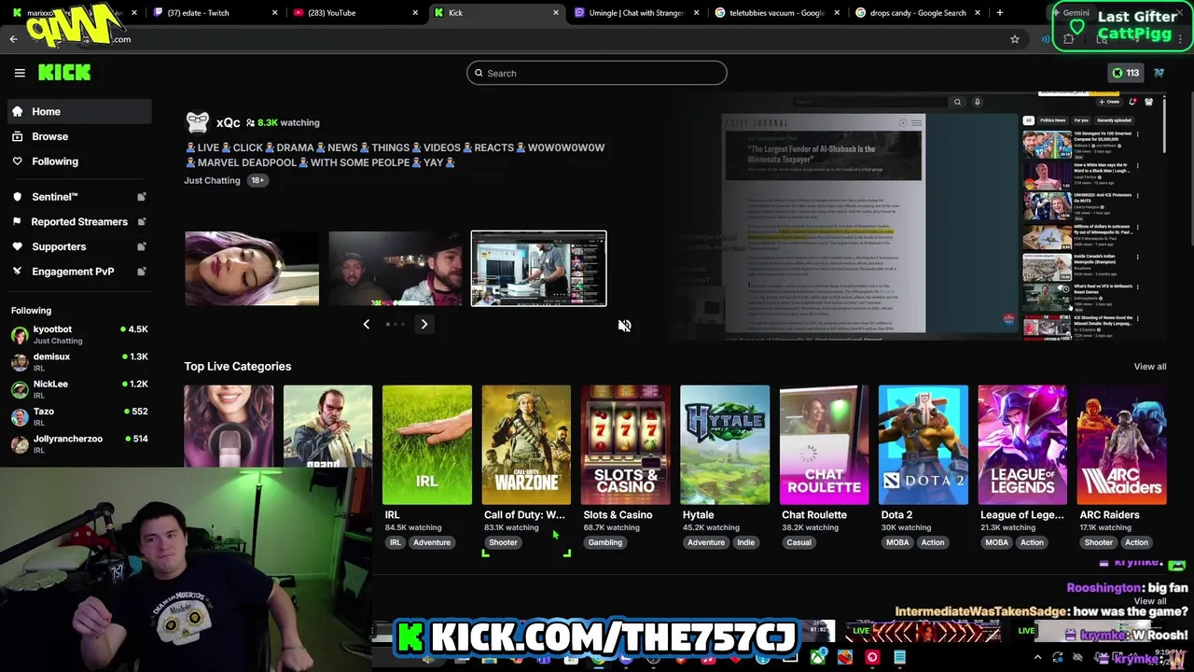The width and height of the screenshot is (1194, 672).
Task: Open Browse in sidebar
Action: click(79, 136)
